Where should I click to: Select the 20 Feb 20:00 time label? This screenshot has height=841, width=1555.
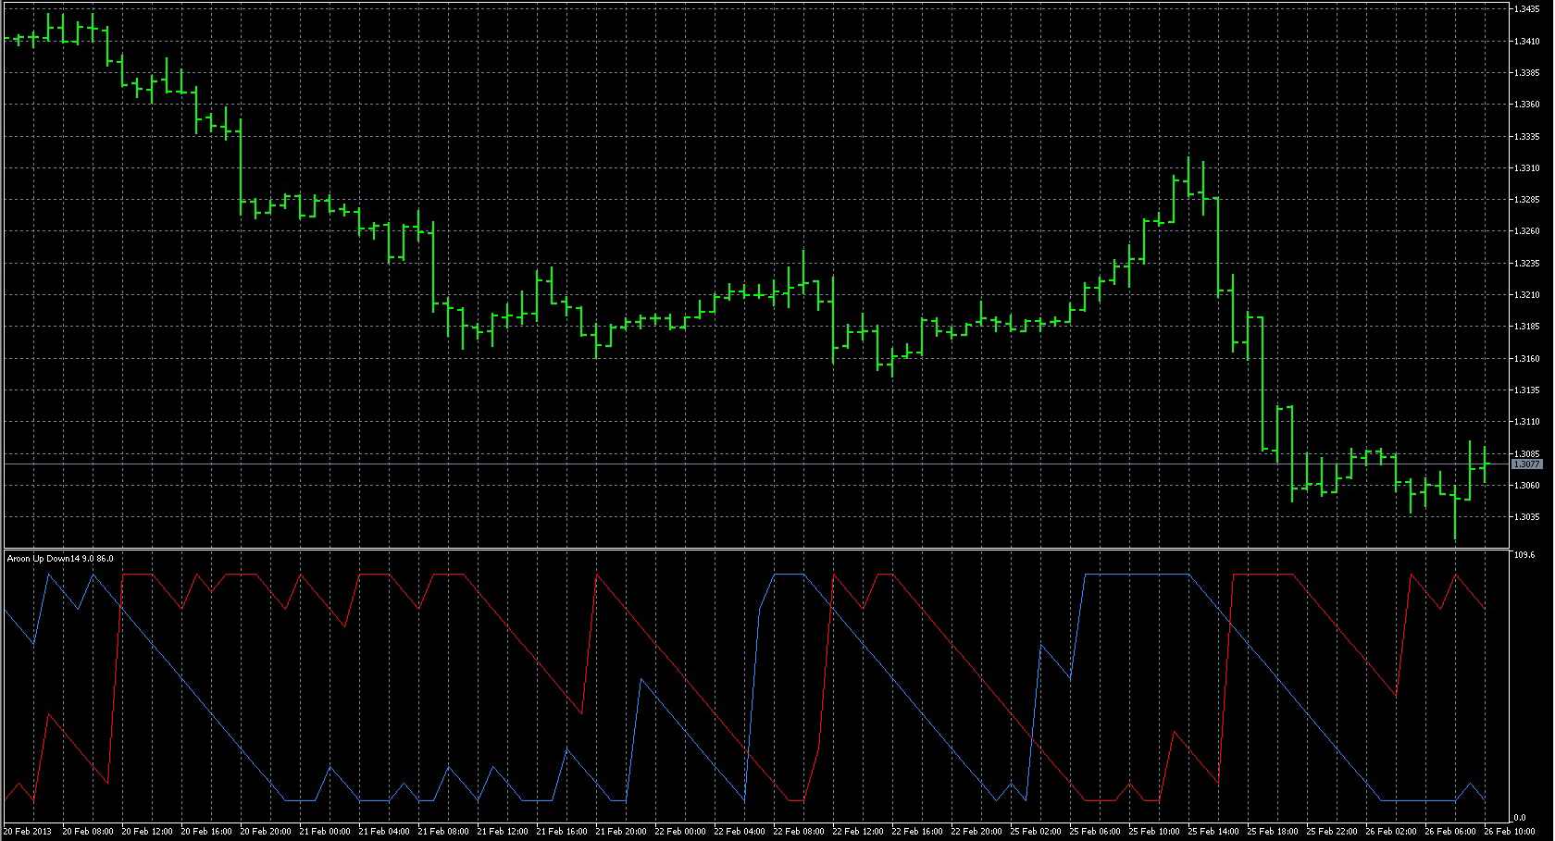coord(266,832)
